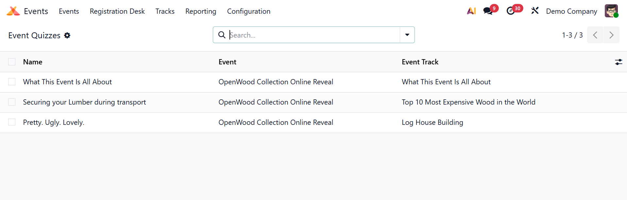Go to the previous page arrow
627x200 pixels.
click(595, 35)
